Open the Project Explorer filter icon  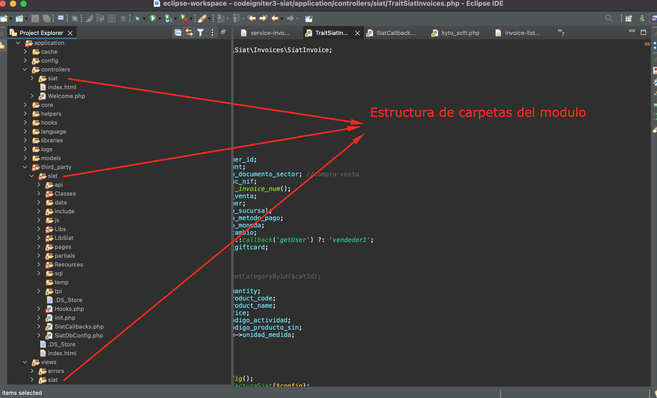coord(200,33)
